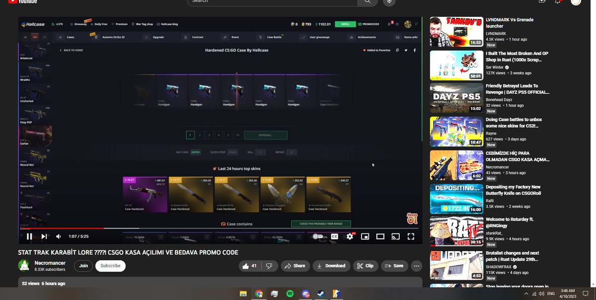Dislike the video with thumbs down
Image resolution: width=596 pixels, height=300 pixels.
[x=269, y=266]
